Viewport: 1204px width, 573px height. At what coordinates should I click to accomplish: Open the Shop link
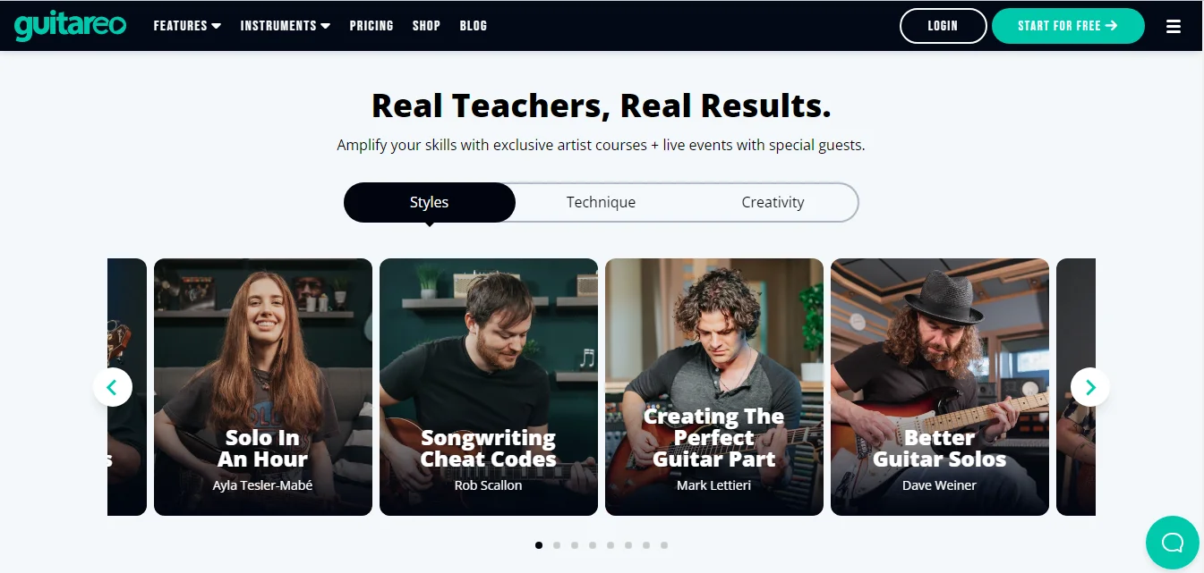point(426,26)
